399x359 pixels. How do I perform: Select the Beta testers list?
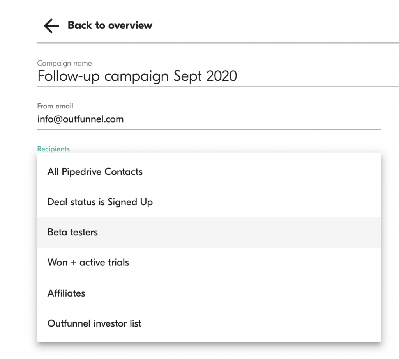tap(209, 232)
